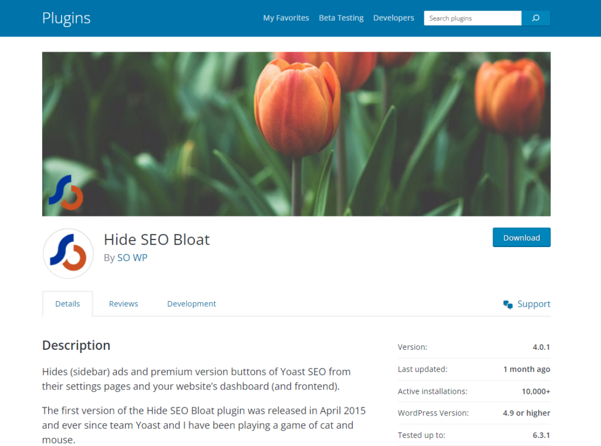Click the Plugins header title
The width and height of the screenshot is (601, 446).
66,18
